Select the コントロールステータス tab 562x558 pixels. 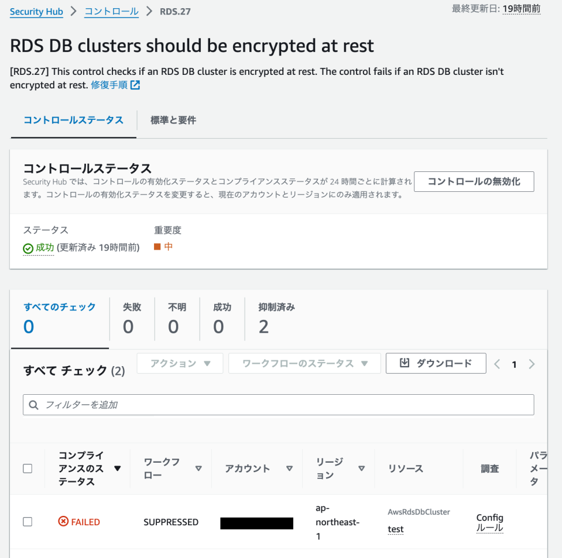click(x=73, y=120)
